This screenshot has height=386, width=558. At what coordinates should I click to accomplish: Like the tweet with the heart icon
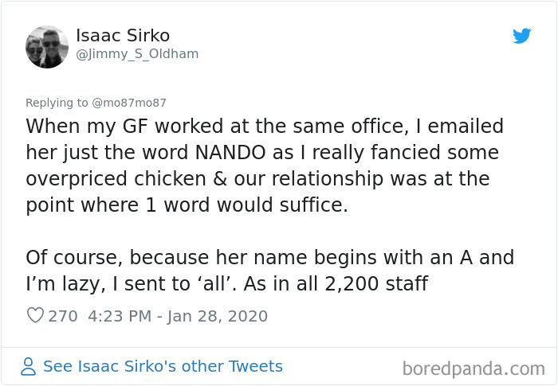click(x=35, y=315)
